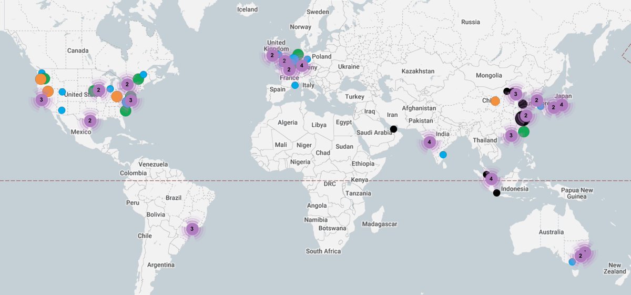This screenshot has height=295, width=631.
Task: Open the cluster of 2 in southeastern Australia
Action: [x=581, y=256]
